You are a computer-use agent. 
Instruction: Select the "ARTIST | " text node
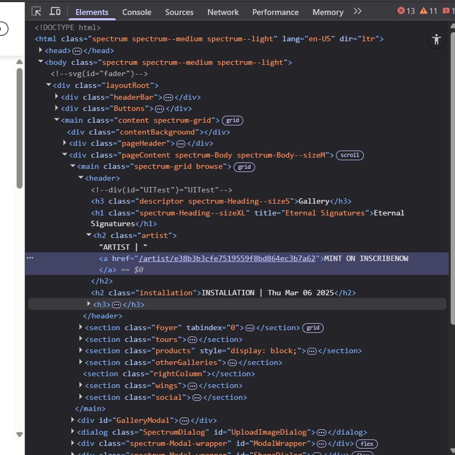pyautogui.click(x=123, y=247)
